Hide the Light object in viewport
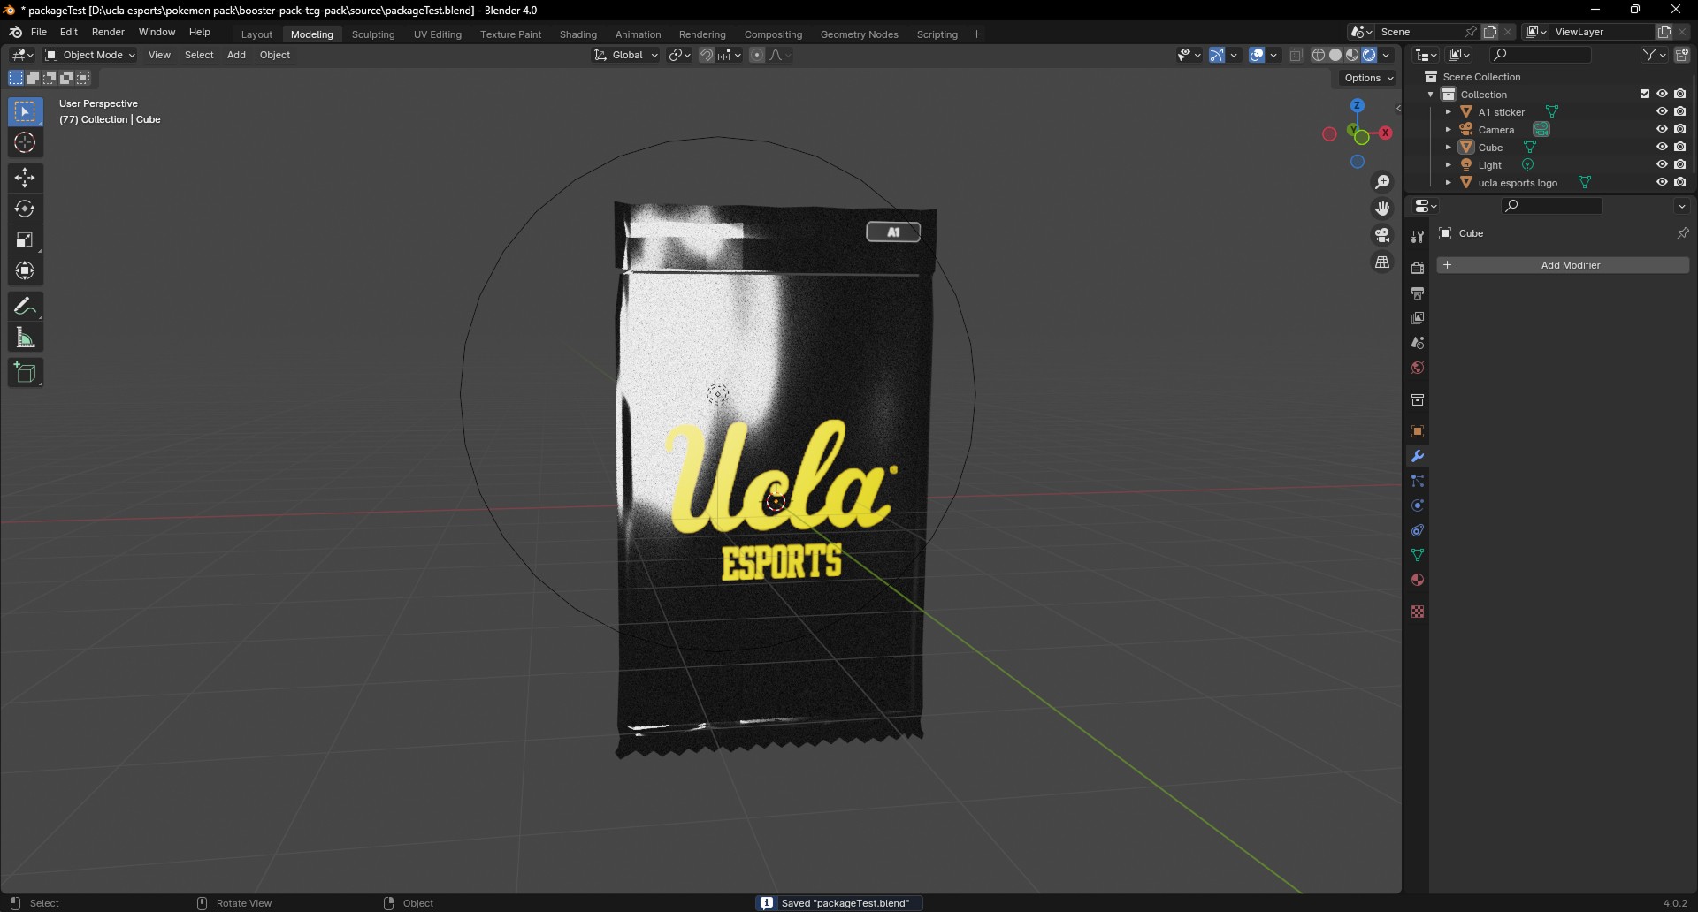The image size is (1698, 912). [1662, 165]
